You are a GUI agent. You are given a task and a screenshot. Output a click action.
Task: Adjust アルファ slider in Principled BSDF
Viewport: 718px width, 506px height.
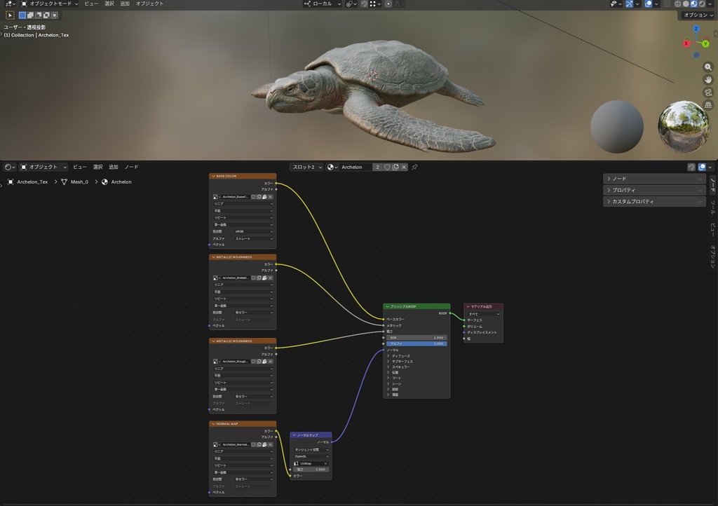click(x=416, y=343)
